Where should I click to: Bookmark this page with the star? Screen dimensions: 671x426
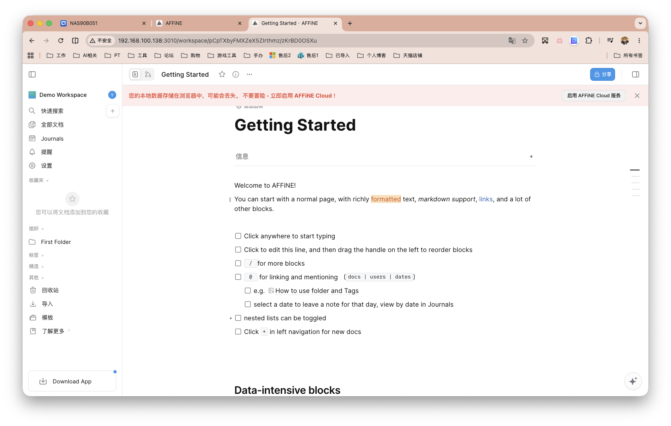[525, 41]
